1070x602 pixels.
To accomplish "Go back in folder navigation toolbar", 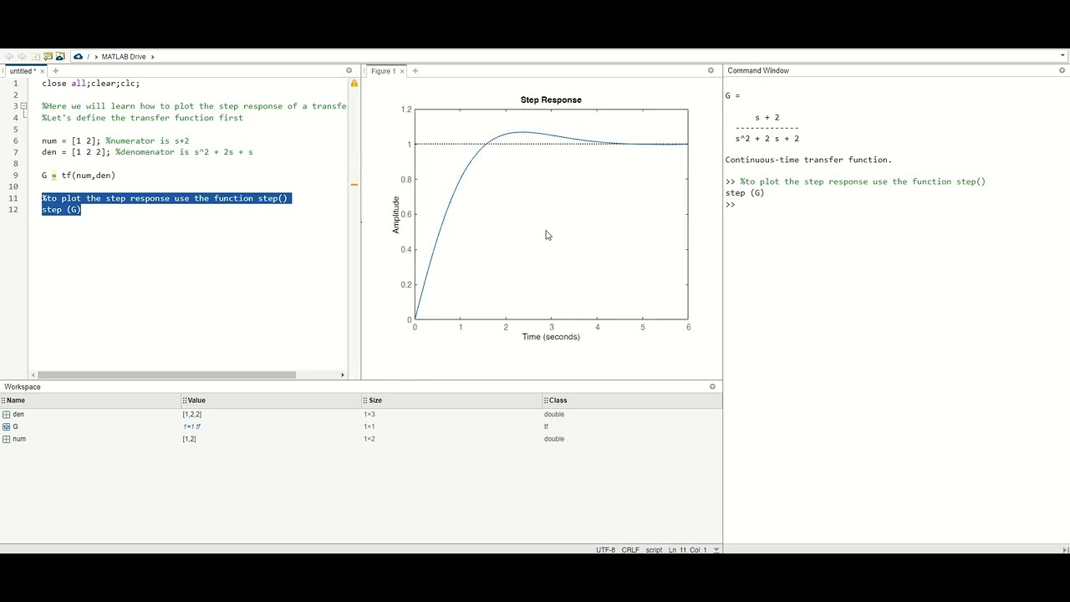I will [9, 56].
